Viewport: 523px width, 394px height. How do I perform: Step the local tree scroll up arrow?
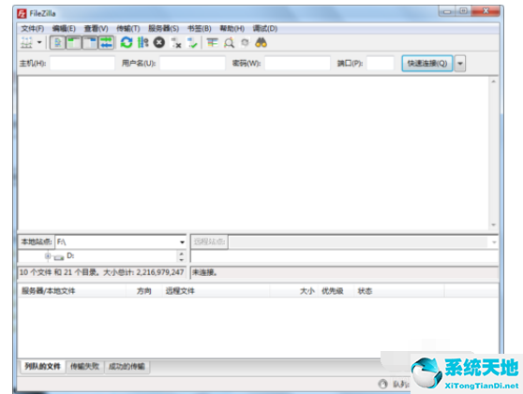(182, 254)
